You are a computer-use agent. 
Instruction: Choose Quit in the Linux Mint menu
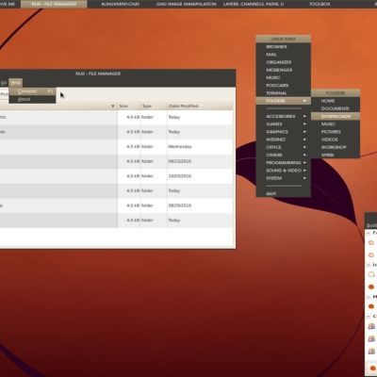click(x=284, y=193)
